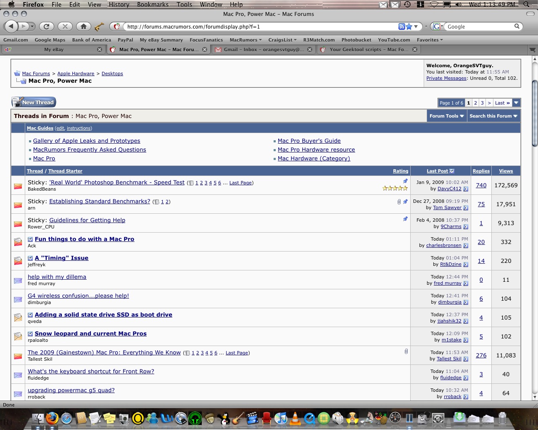This screenshot has width=538, height=430.
Task: Open the Bookmarks menu
Action: click(x=153, y=4)
